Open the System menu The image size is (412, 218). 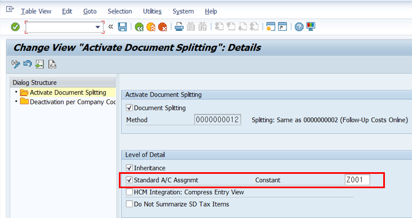(x=183, y=11)
